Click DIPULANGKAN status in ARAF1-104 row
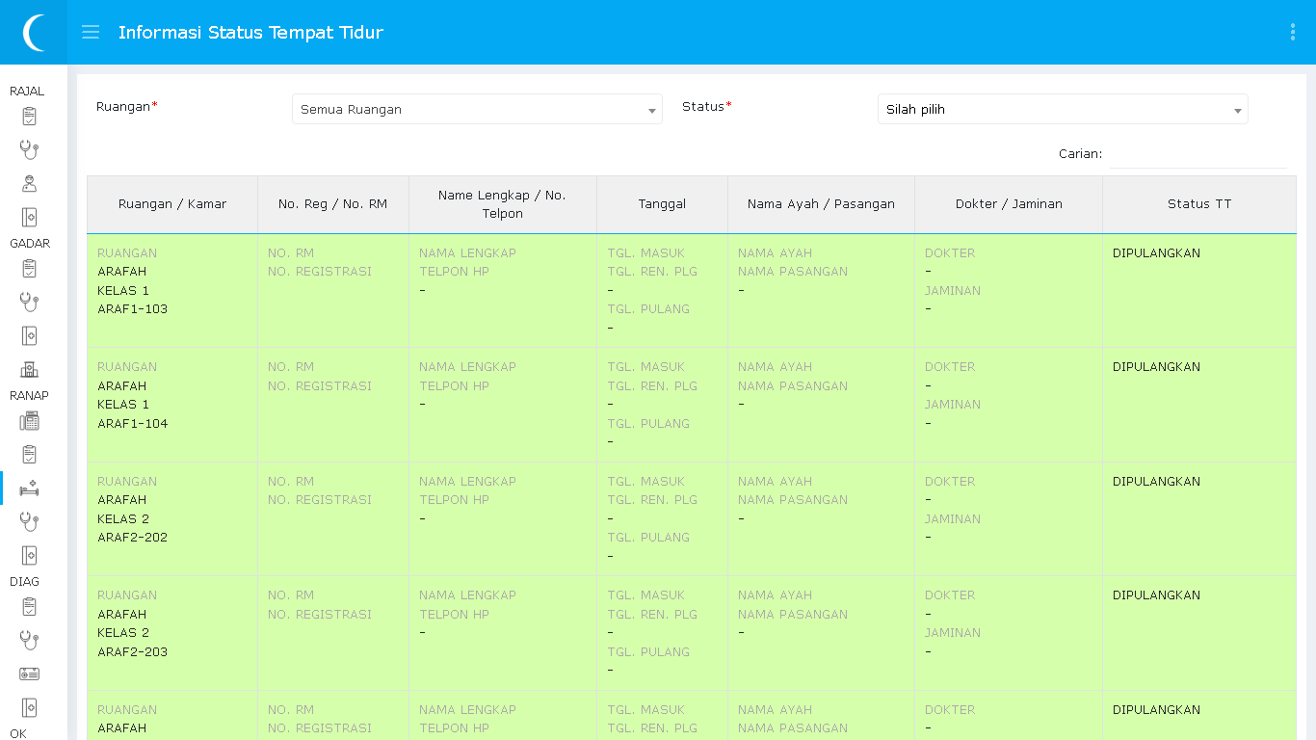Viewport: 1316px width, 740px height. (1156, 367)
